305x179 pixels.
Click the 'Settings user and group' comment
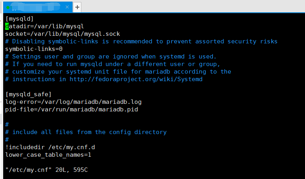111,56
